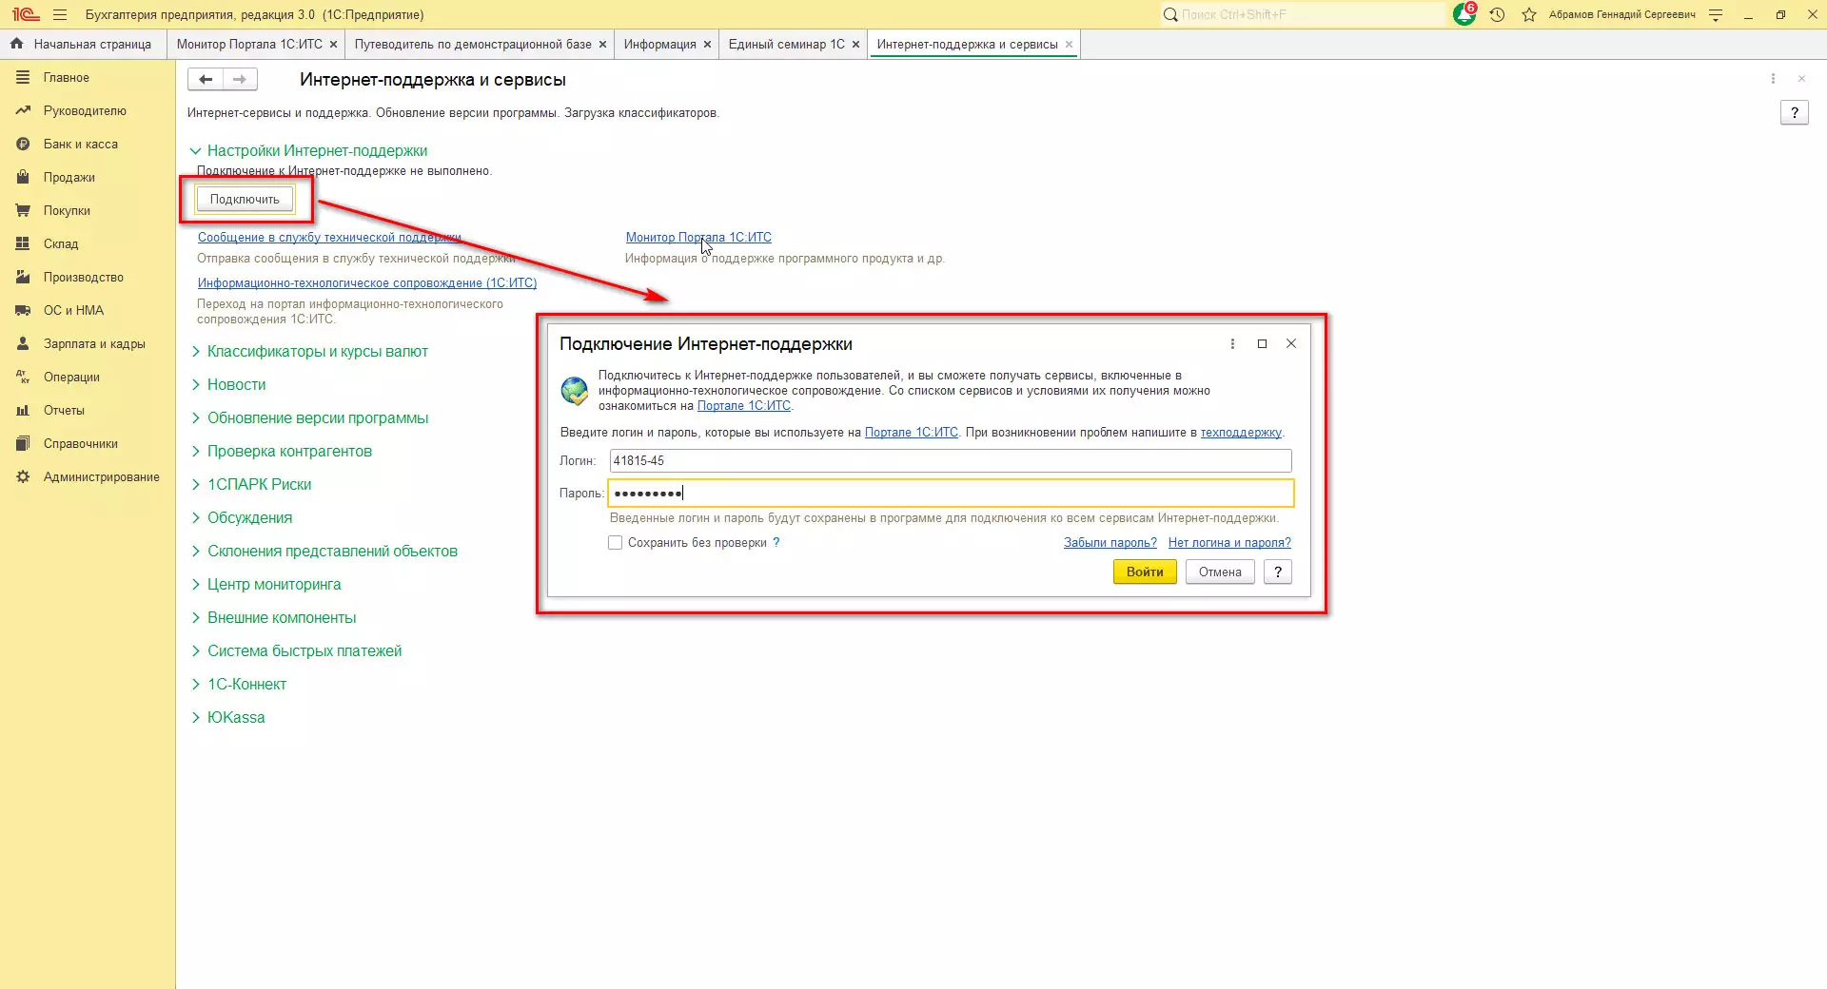Open the Главное section in sidebar

pos(88,78)
